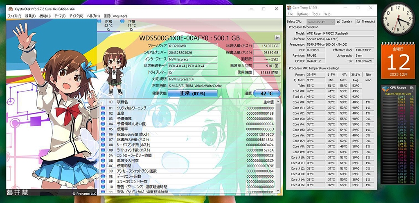The height and width of the screenshot is (203, 419).
Task: Open the File menu in Core Temp
Action: pos(290,14)
